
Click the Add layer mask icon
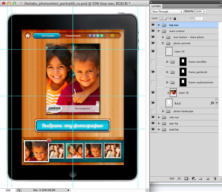click(186, 179)
